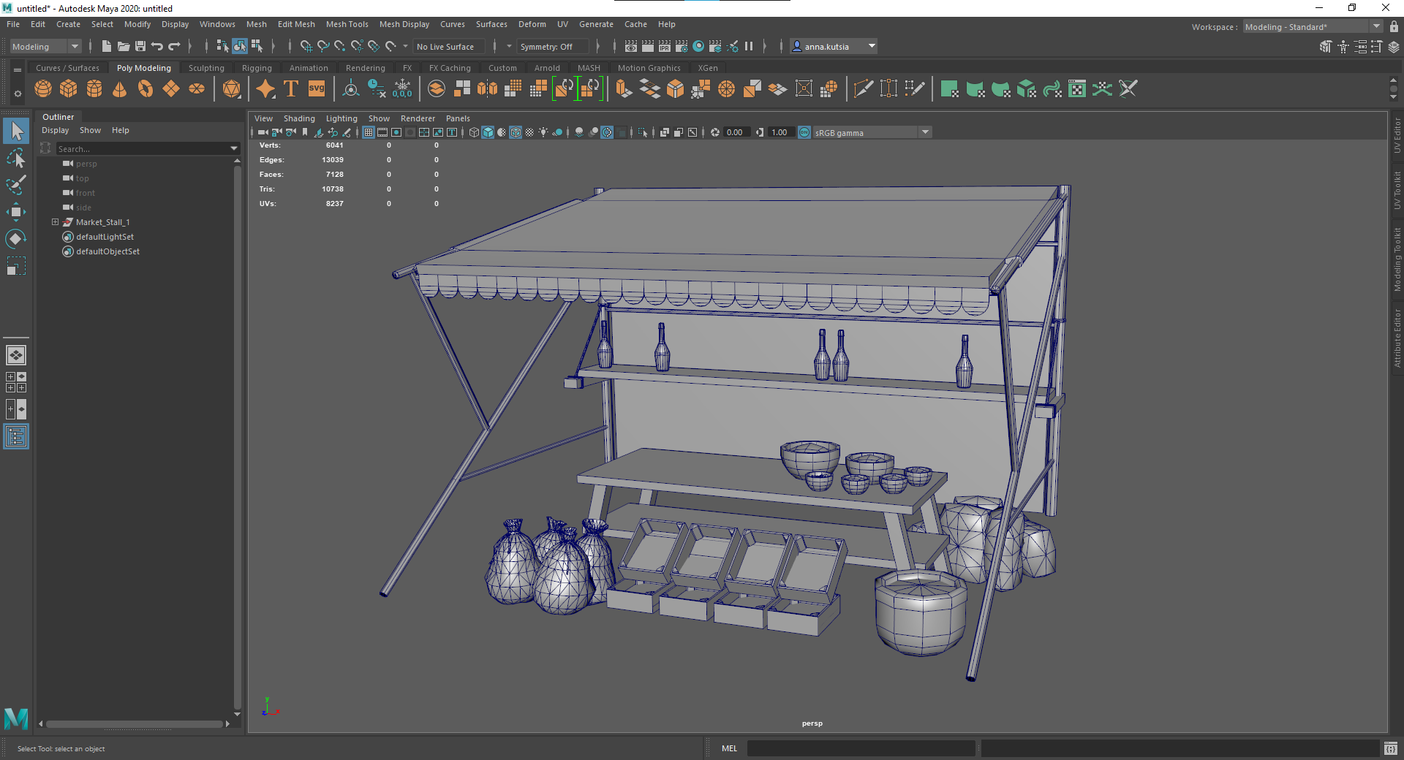
Task: Create a polygon torus from the shelf
Action: [x=146, y=89]
